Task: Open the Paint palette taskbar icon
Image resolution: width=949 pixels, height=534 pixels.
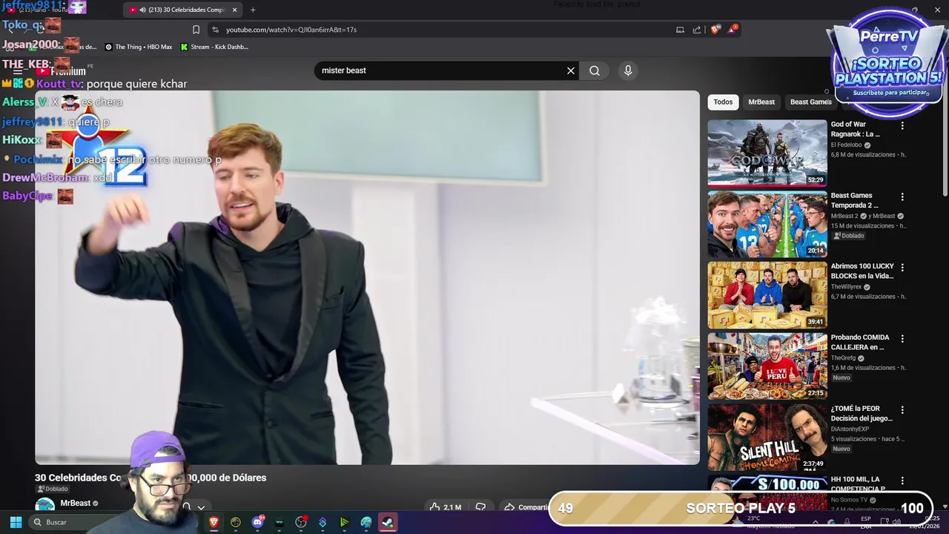Action: click(x=366, y=522)
